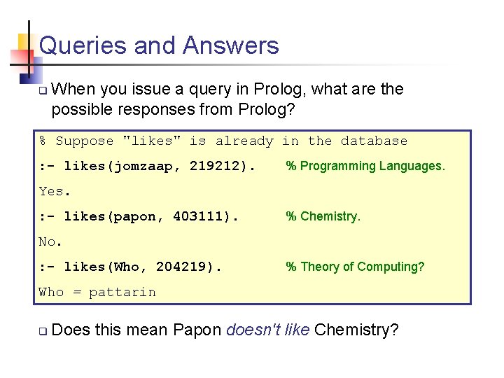Click the "No." response text
The width and height of the screenshot is (504, 378).
coord(51,241)
